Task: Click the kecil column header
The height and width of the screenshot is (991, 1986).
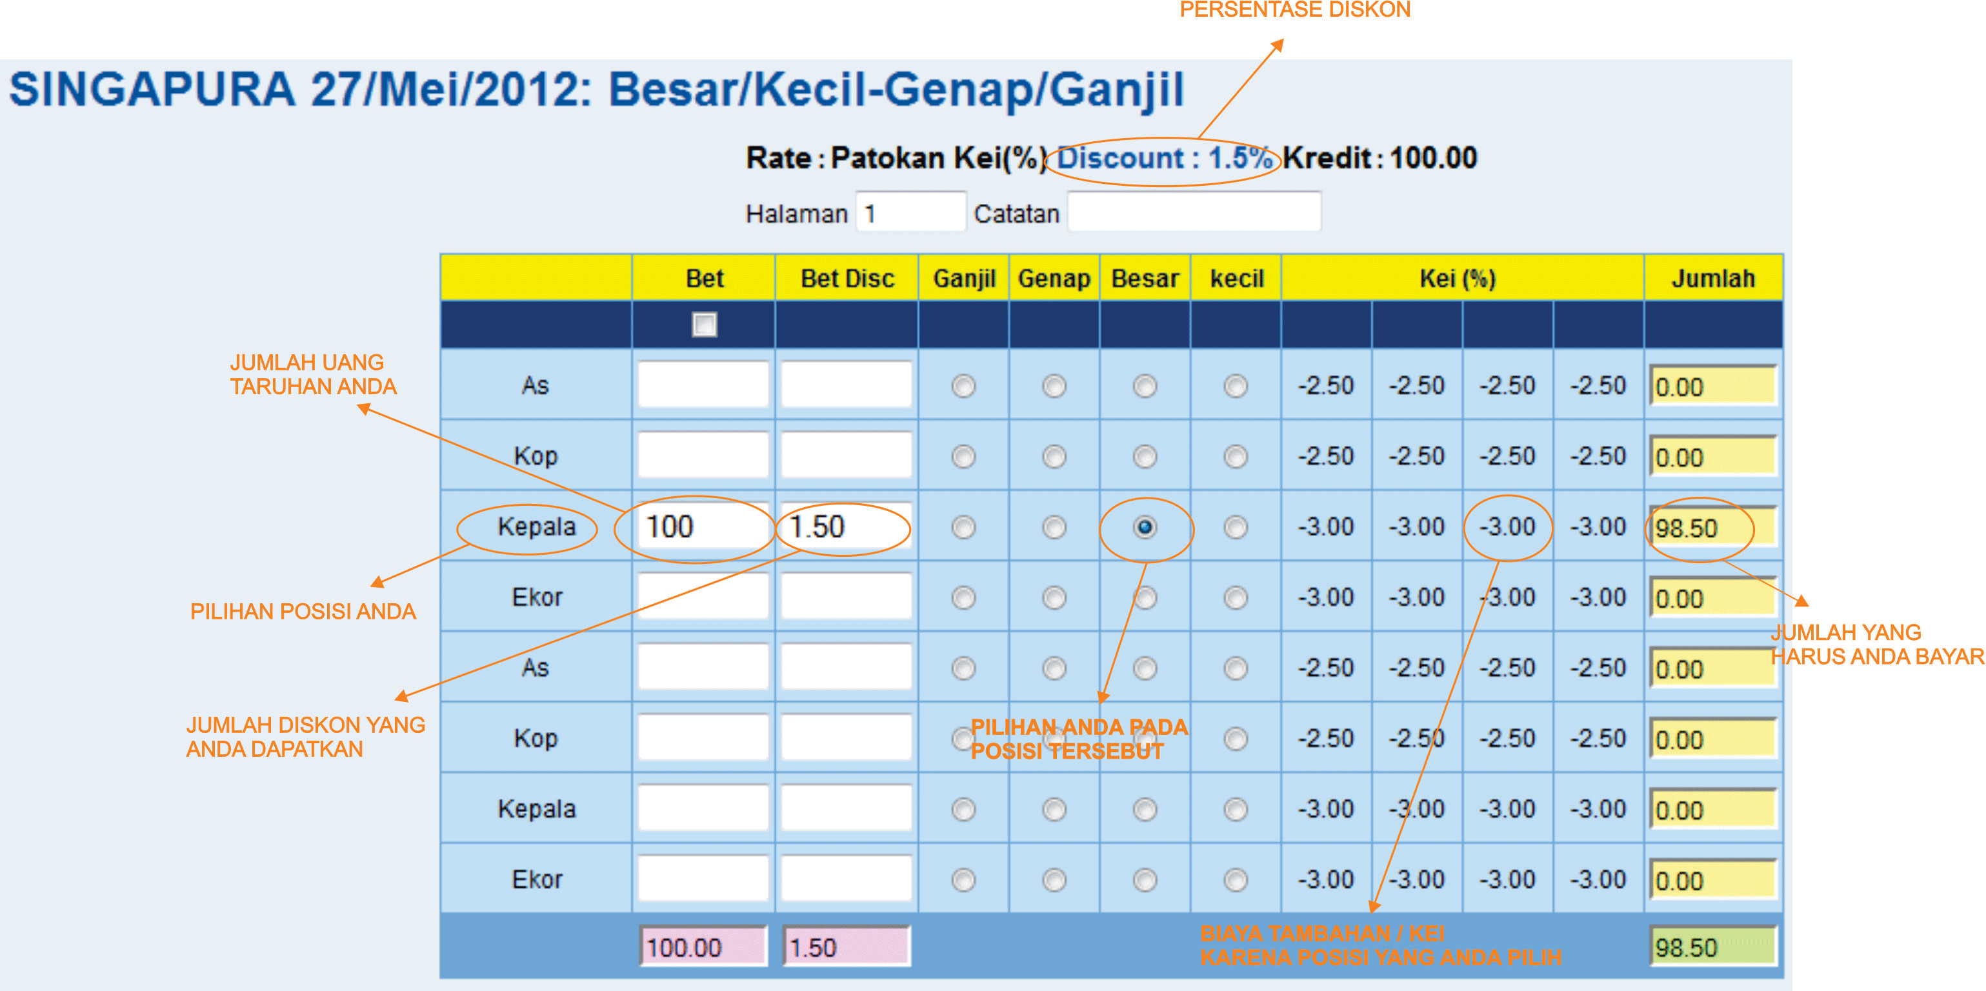Action: pos(1236,279)
